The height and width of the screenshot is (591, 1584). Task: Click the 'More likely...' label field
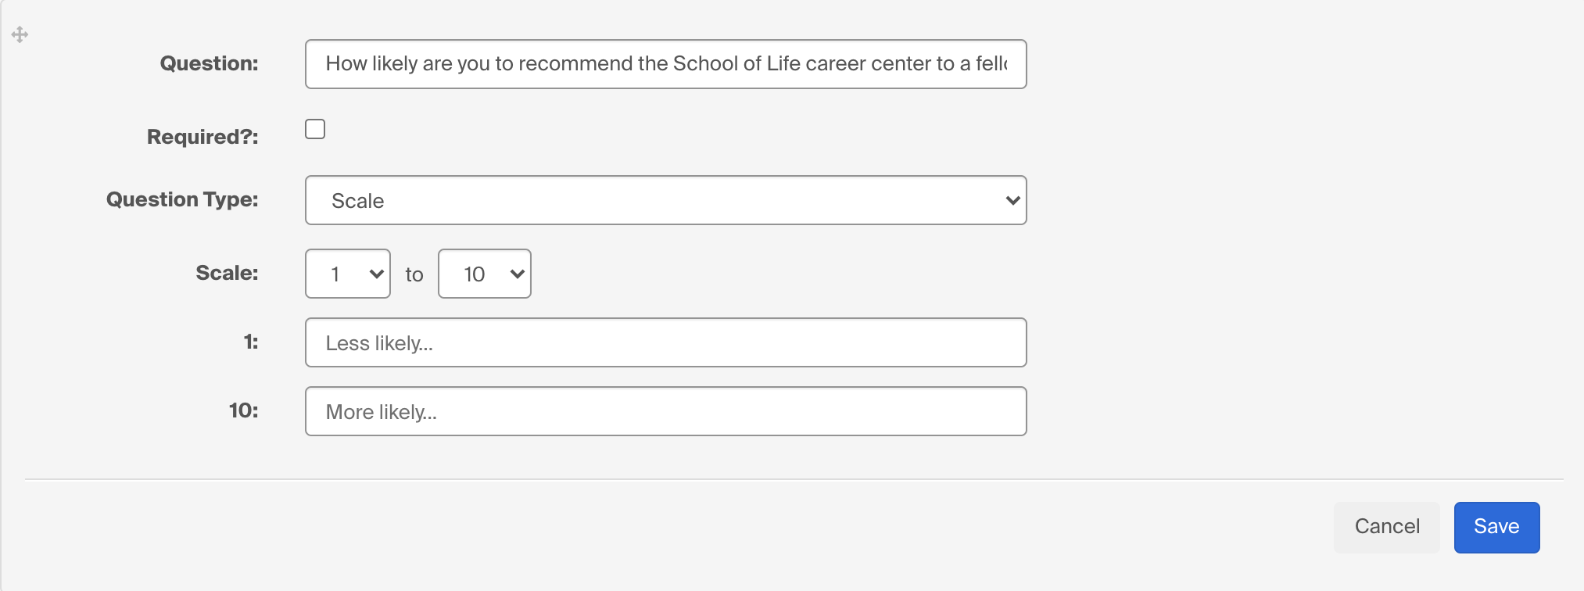(665, 411)
